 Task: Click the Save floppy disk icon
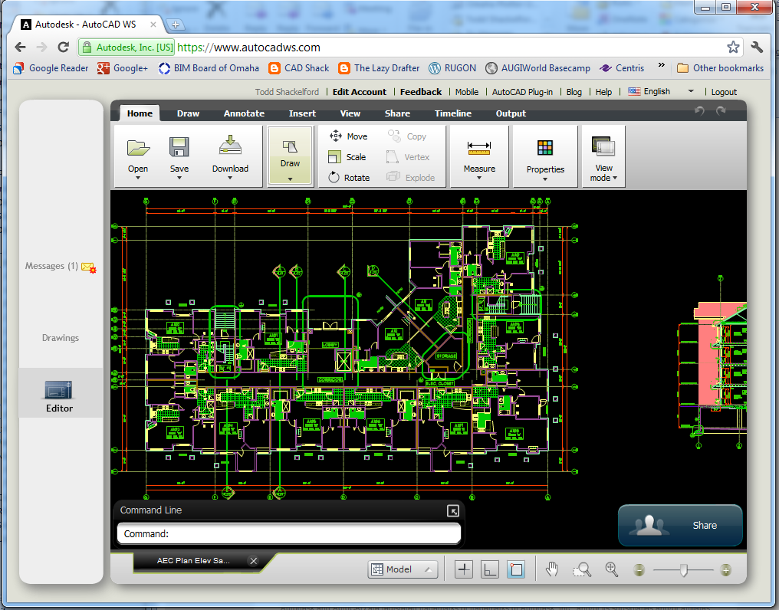click(x=179, y=147)
